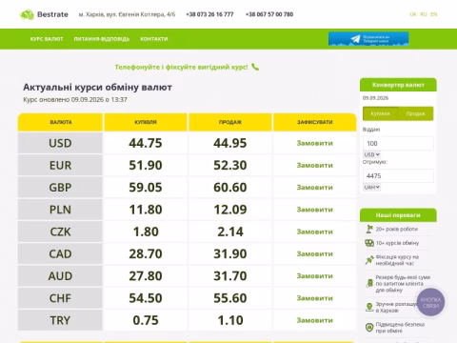Image resolution: width=457 pixels, height=343 pixels.
Task: Click the green phone handset icon
Action: [x=255, y=67]
